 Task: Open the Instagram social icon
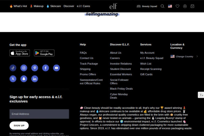coord(24,68)
